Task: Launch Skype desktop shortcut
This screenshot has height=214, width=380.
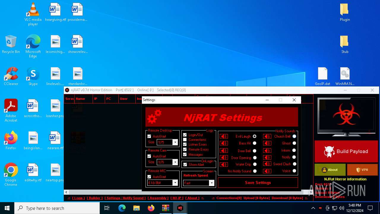Action: coord(33,76)
